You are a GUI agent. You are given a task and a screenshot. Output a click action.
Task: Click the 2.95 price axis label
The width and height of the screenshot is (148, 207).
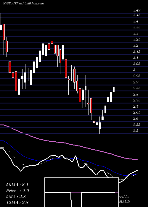tap(137, 76)
